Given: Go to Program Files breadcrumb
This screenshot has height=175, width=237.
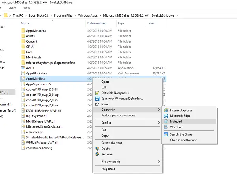Looking at the screenshot, I should 63,15.
